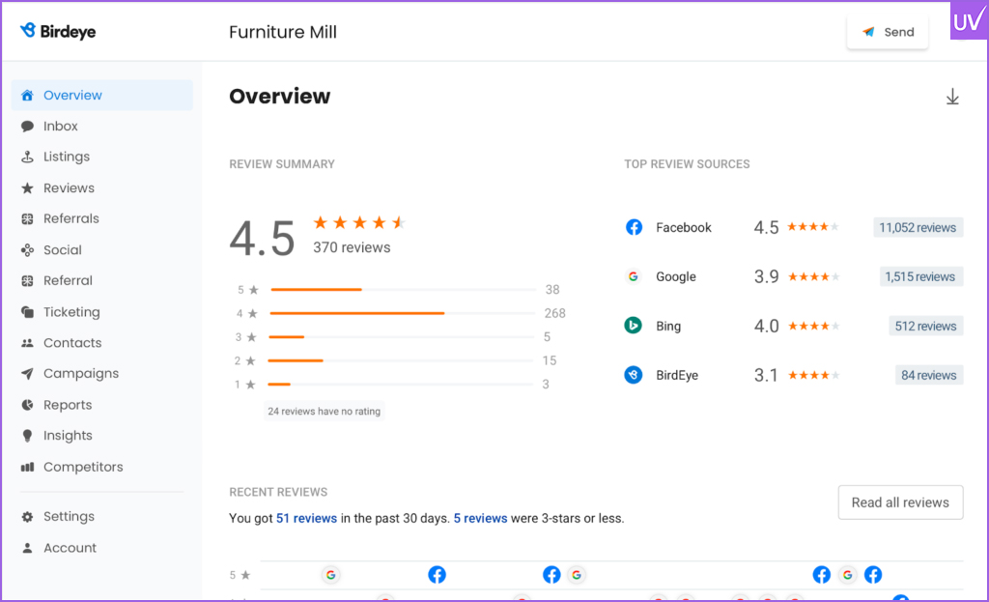Open the 51 reviews link

point(306,518)
